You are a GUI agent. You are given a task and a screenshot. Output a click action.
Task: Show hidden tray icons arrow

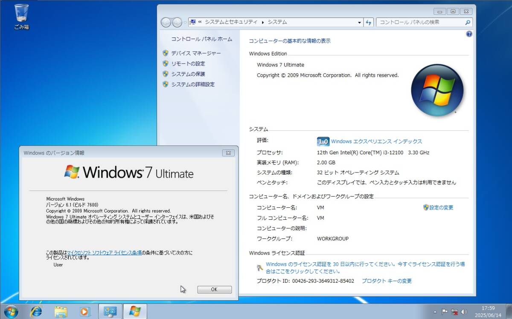pyautogui.click(x=435, y=312)
